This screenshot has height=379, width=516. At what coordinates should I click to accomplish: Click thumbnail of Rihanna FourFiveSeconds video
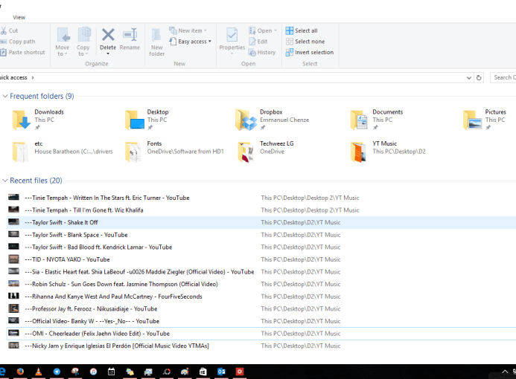13,296
